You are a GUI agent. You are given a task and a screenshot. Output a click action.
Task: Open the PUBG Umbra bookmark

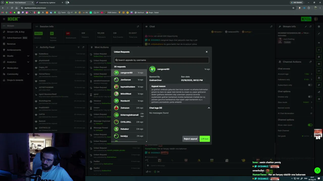click(x=111, y=13)
